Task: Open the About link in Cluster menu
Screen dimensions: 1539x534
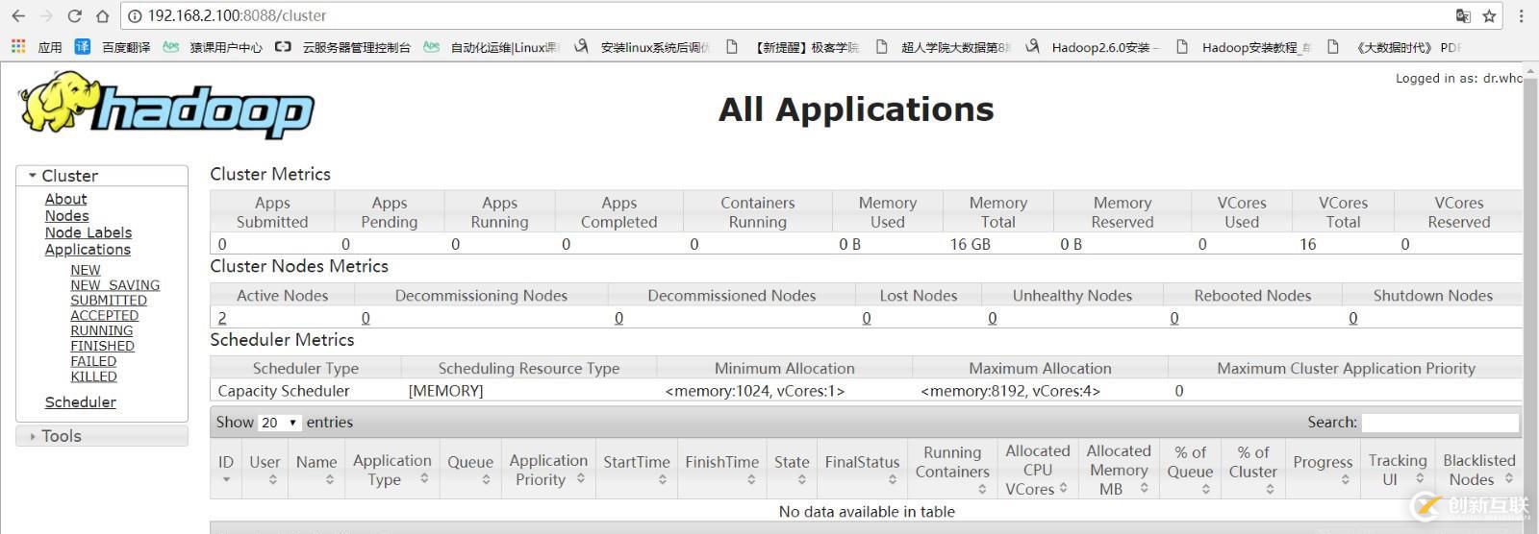Action: (65, 199)
